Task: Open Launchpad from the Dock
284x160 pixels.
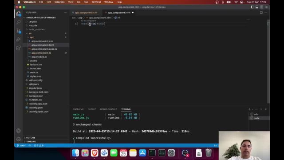Action: point(85,153)
